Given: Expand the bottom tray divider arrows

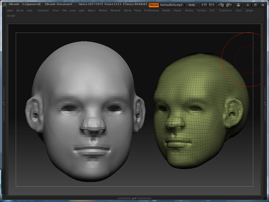Looking at the screenshot, I should (x=134, y=198).
